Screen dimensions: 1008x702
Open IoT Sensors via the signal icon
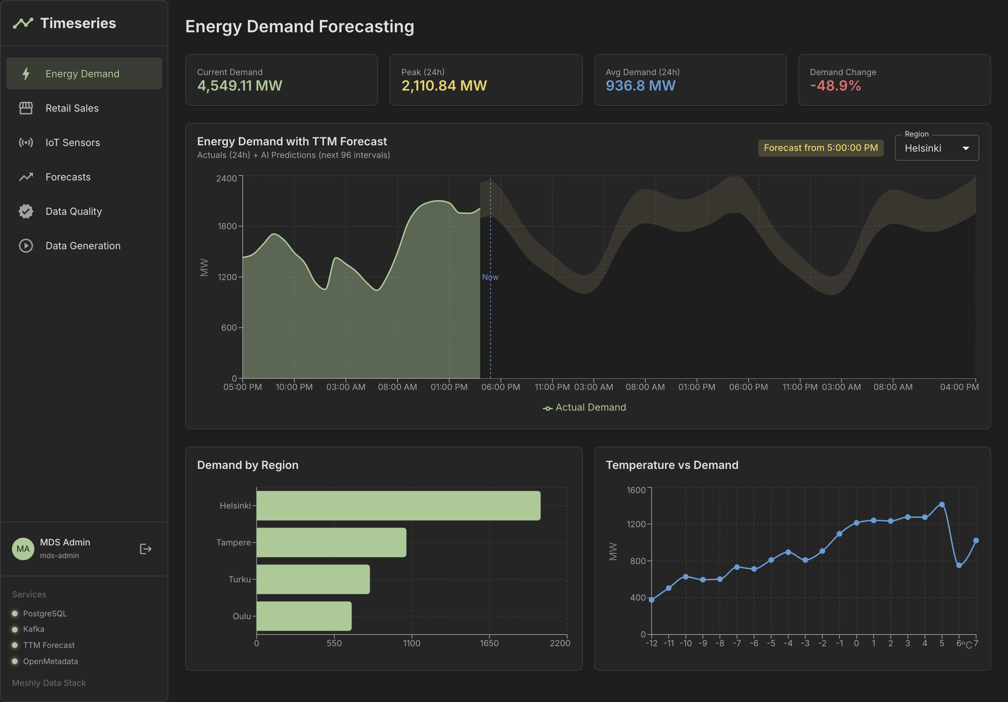(x=26, y=143)
